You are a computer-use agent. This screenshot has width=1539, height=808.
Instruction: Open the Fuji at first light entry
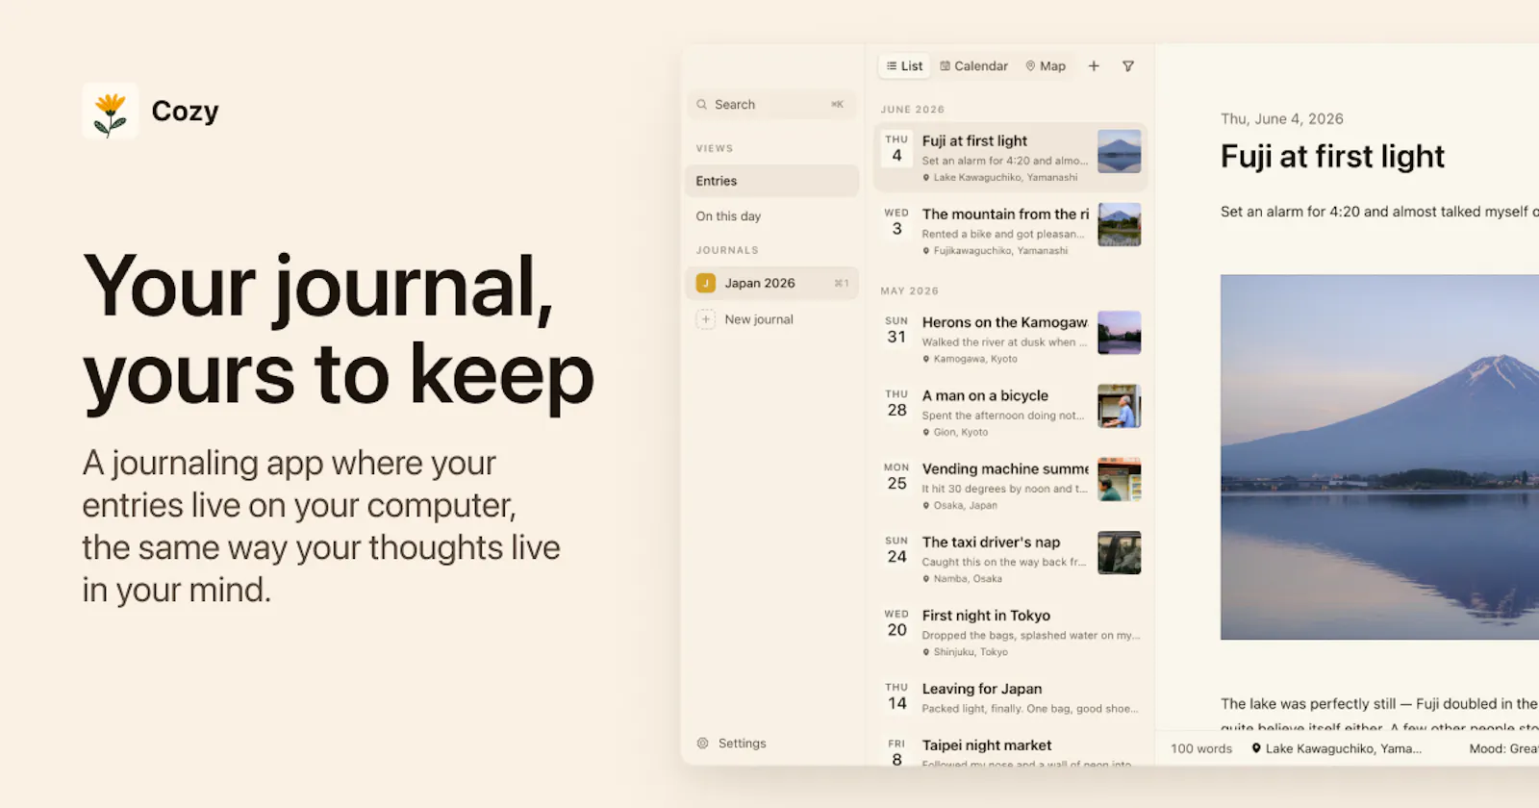[1011, 157]
